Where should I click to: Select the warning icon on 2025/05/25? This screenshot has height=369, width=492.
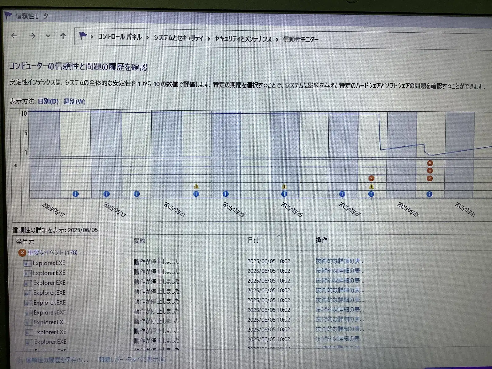(x=284, y=186)
